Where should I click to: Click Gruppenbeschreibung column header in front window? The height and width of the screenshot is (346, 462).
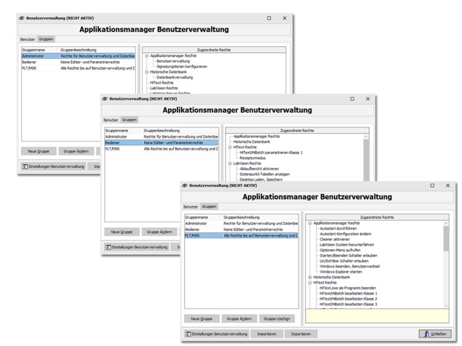260,217
